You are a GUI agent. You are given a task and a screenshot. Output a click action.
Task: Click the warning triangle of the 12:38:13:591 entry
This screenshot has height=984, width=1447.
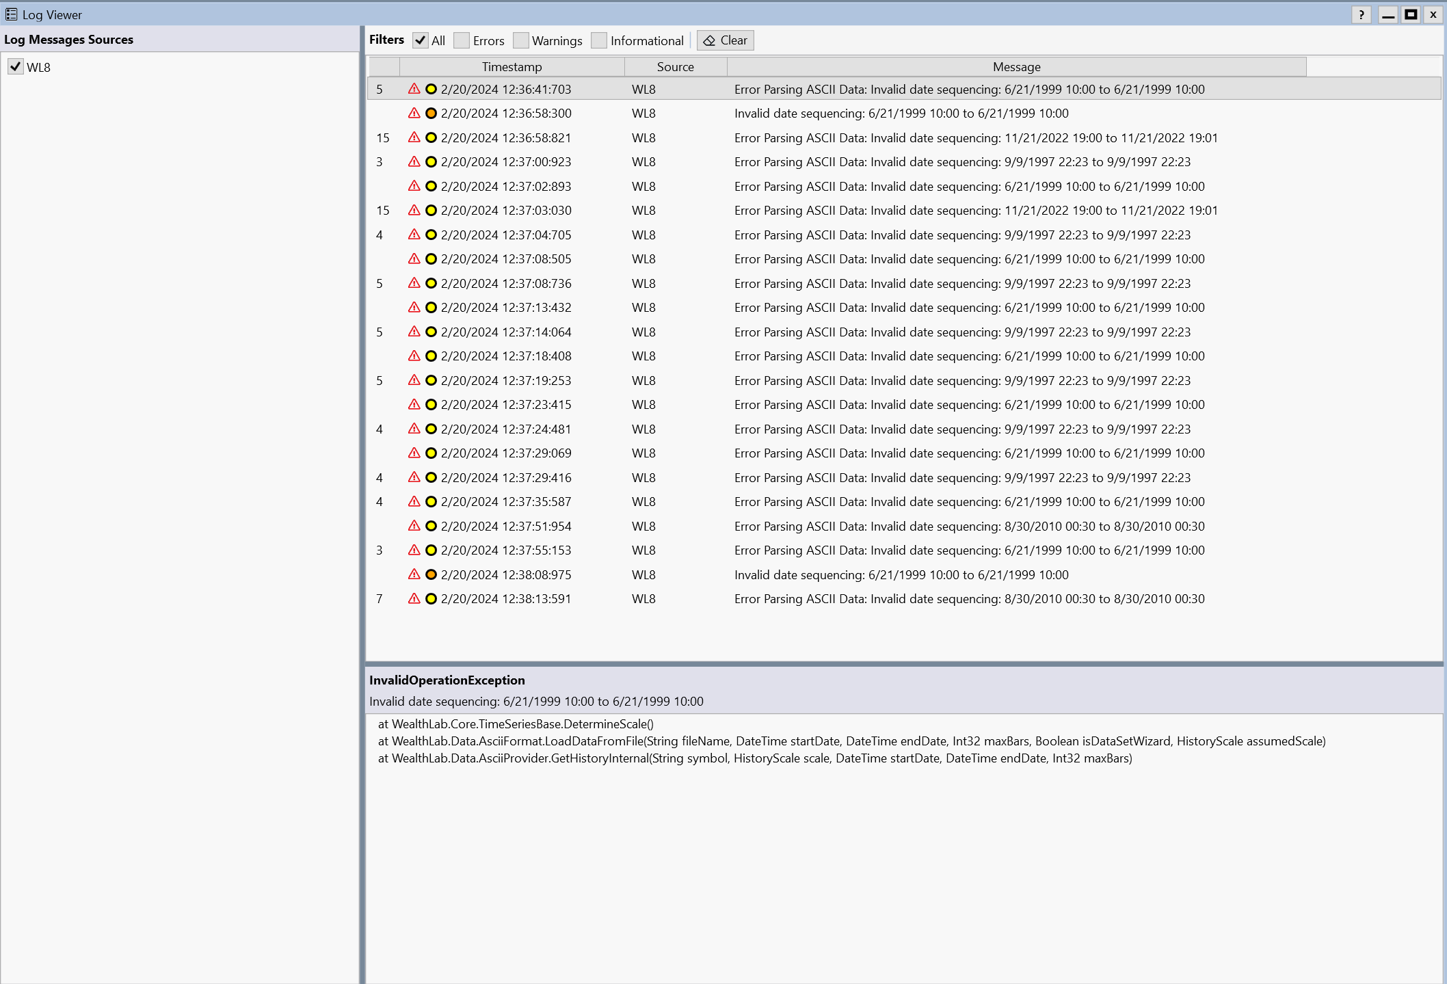click(414, 599)
